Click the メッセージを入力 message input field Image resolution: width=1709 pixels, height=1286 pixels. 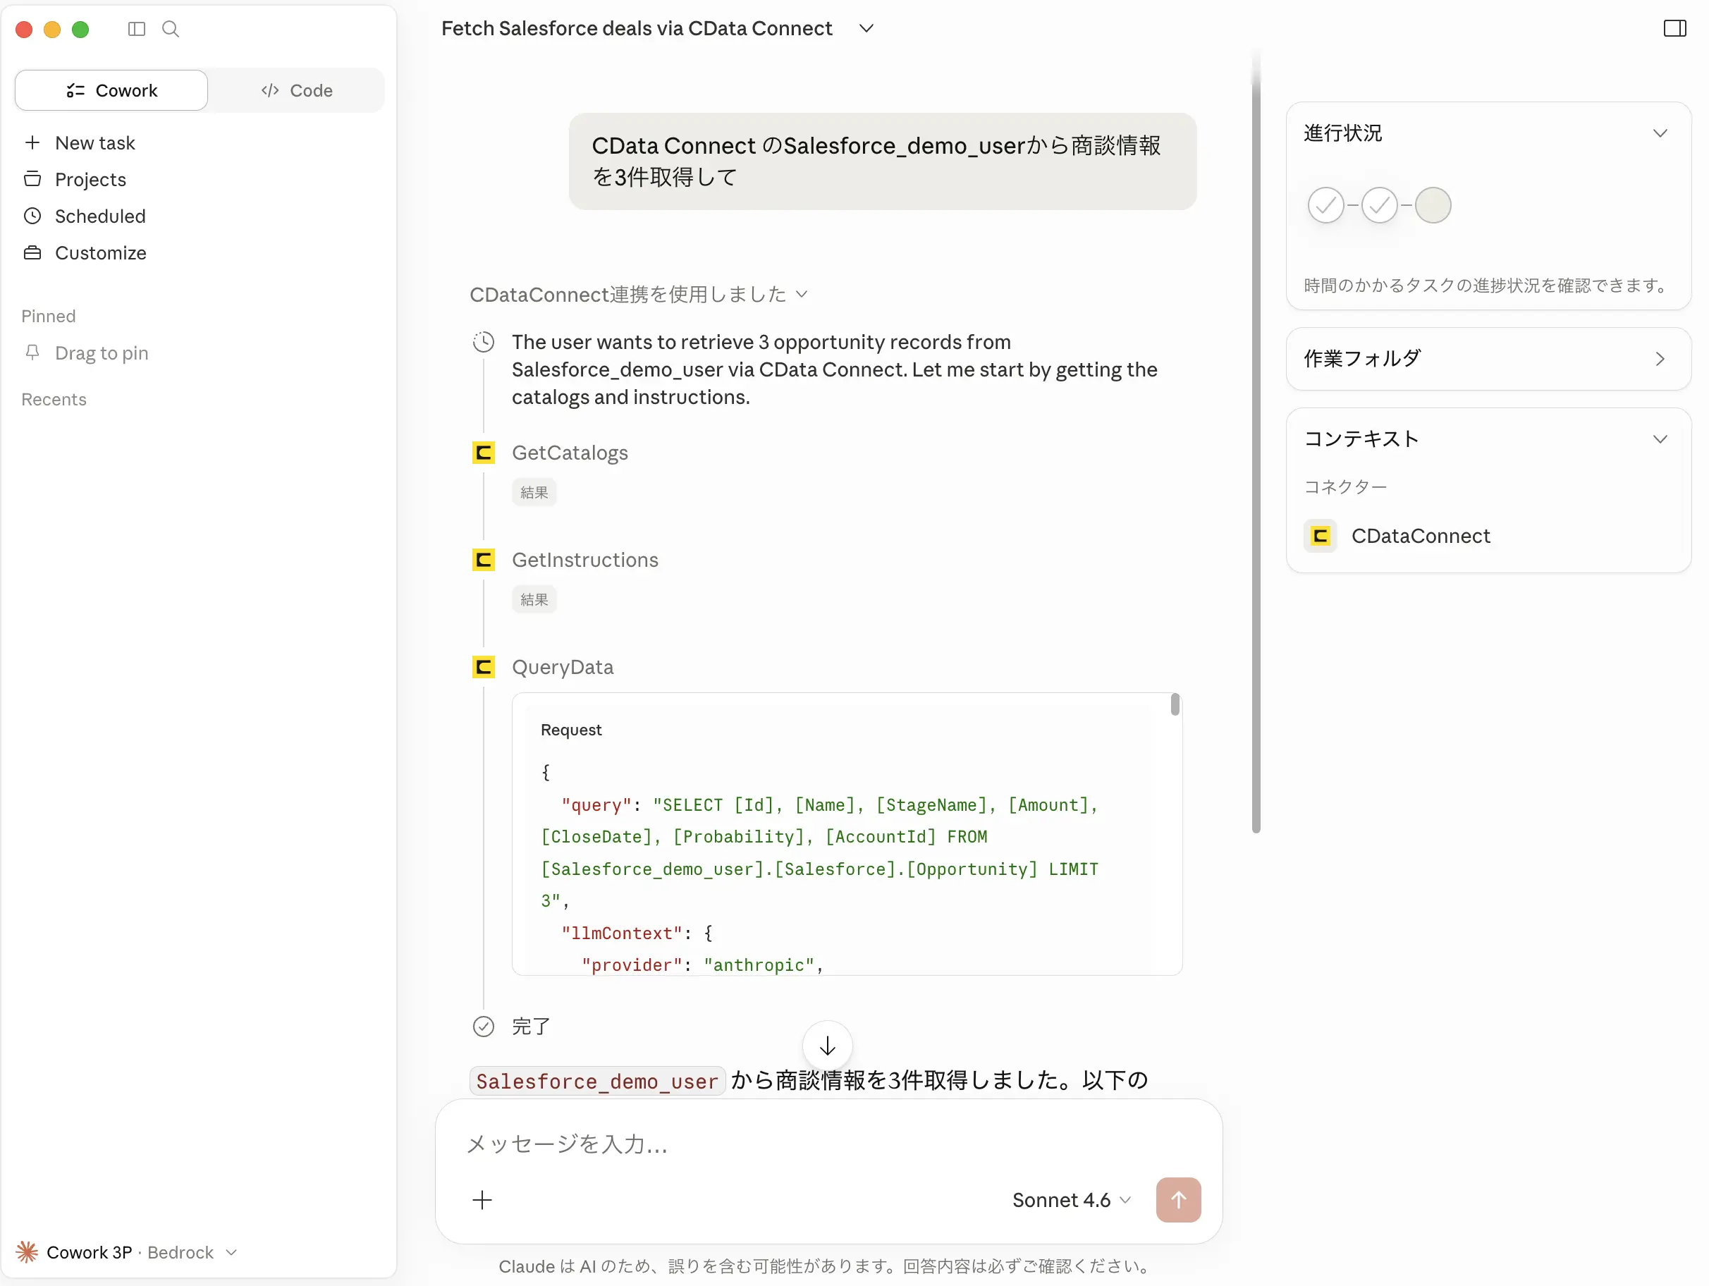click(x=828, y=1144)
